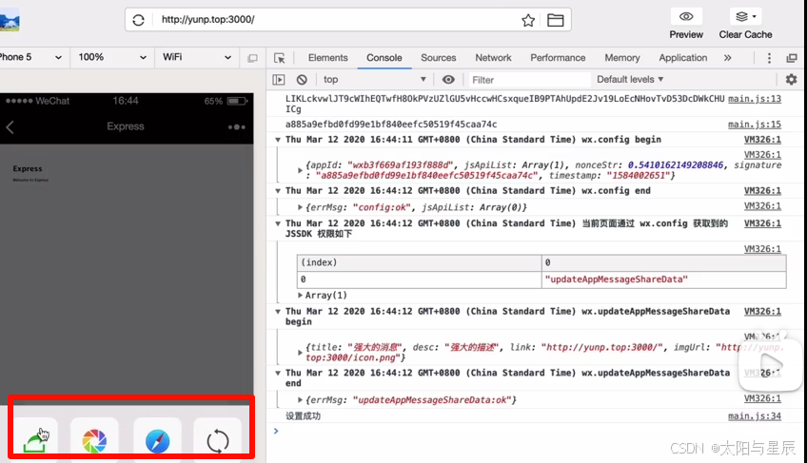807x463 pixels.
Task: Collapse the wx.updateAppMessageShareData begin group
Action: point(278,312)
